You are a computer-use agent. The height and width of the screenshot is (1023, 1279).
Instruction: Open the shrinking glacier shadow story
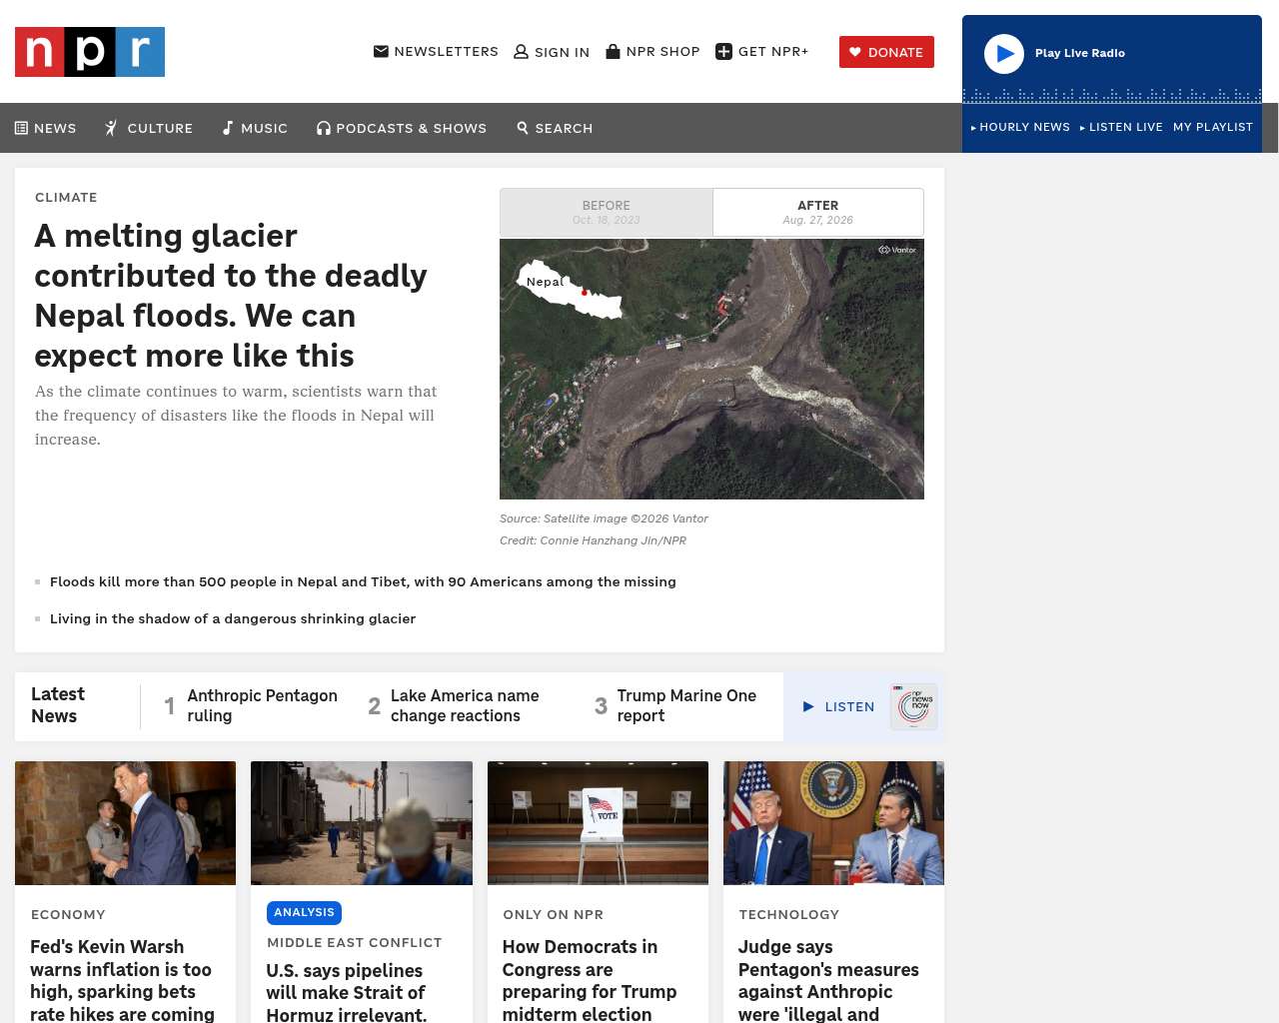coord(233,618)
